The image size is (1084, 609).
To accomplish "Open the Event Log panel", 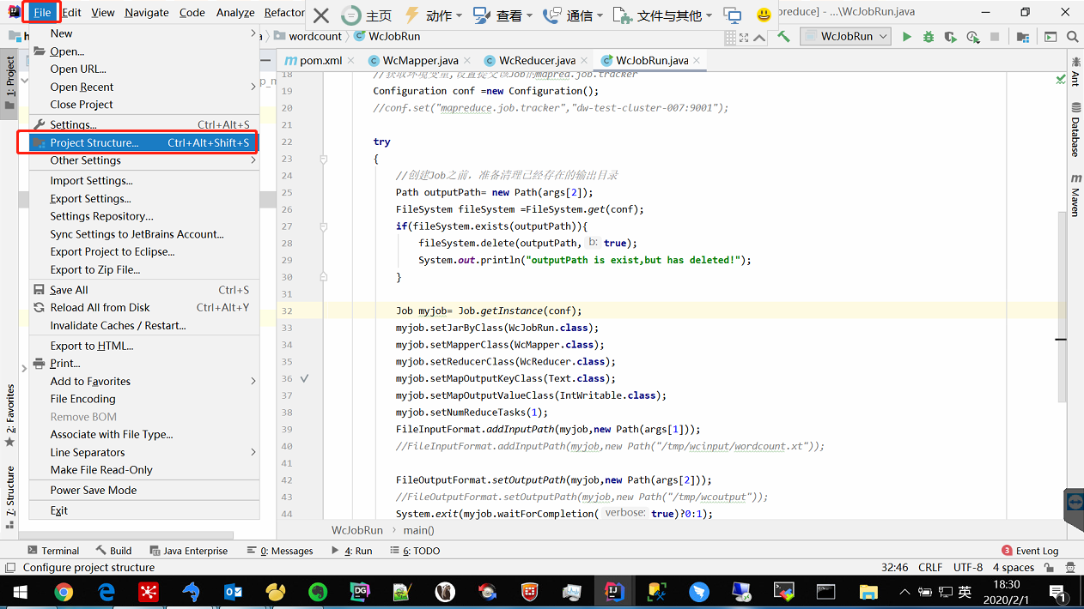I will point(1030,551).
